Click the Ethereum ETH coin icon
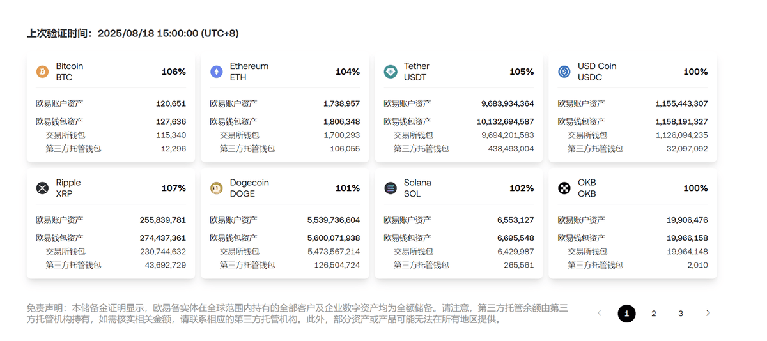 216,72
